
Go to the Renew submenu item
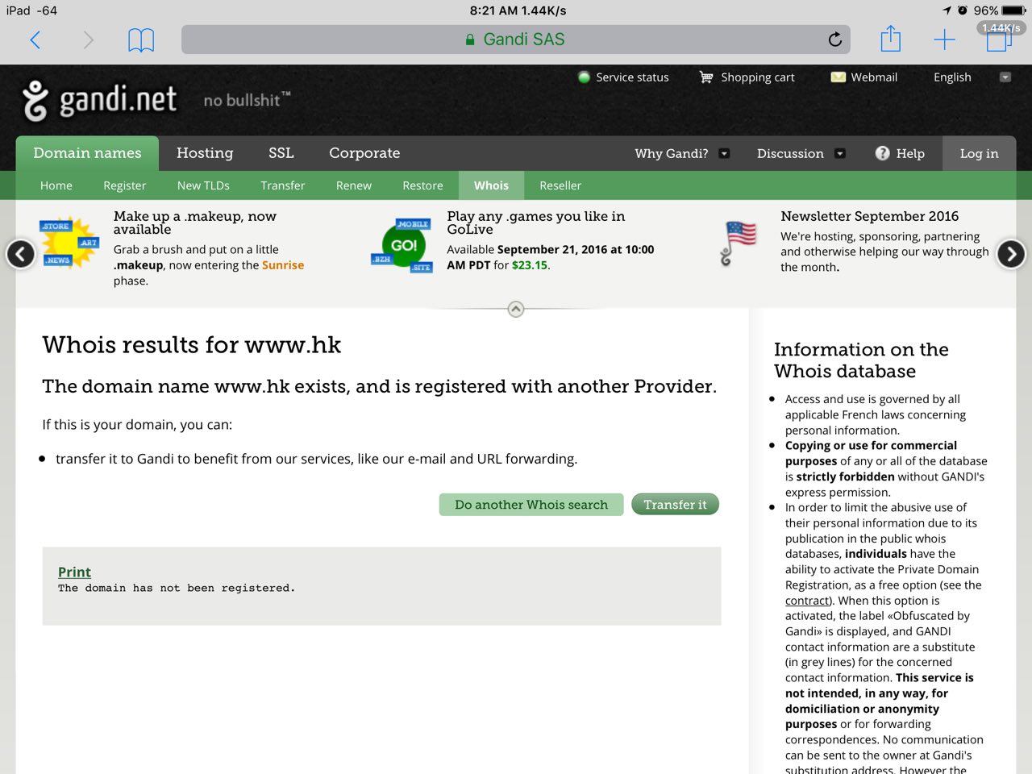354,185
